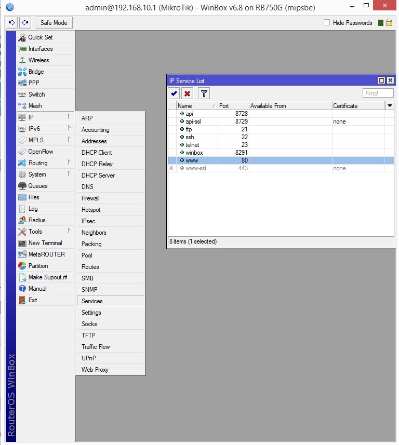Click the Queues icon in sidebar
Screen dimensions: 399x445
[x=22, y=186]
